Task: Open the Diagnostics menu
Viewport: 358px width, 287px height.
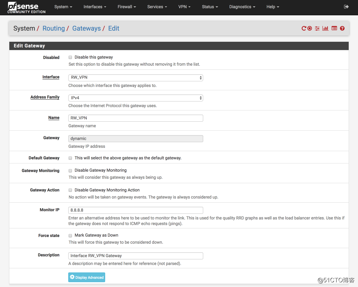Action: click(242, 7)
